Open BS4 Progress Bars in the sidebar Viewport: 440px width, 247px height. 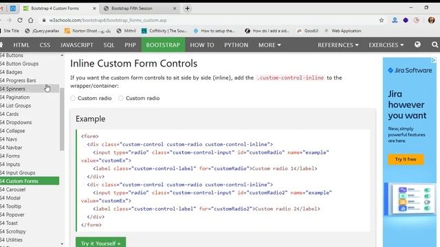click(30, 80)
